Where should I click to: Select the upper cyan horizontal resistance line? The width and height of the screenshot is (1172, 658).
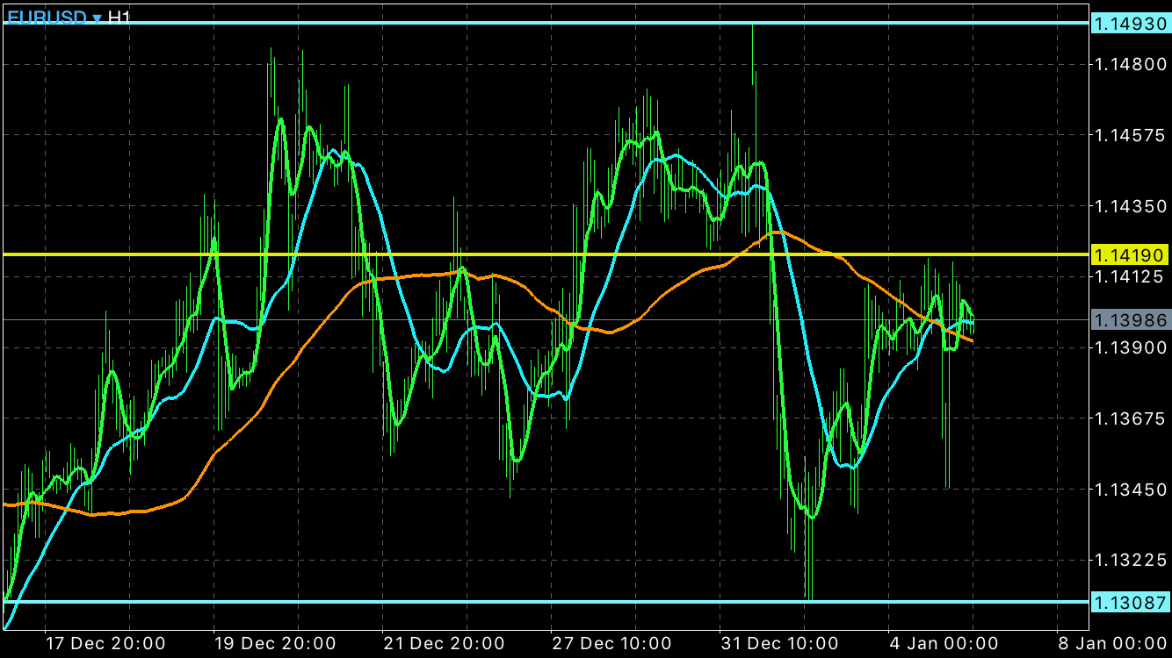pyautogui.click(x=545, y=23)
